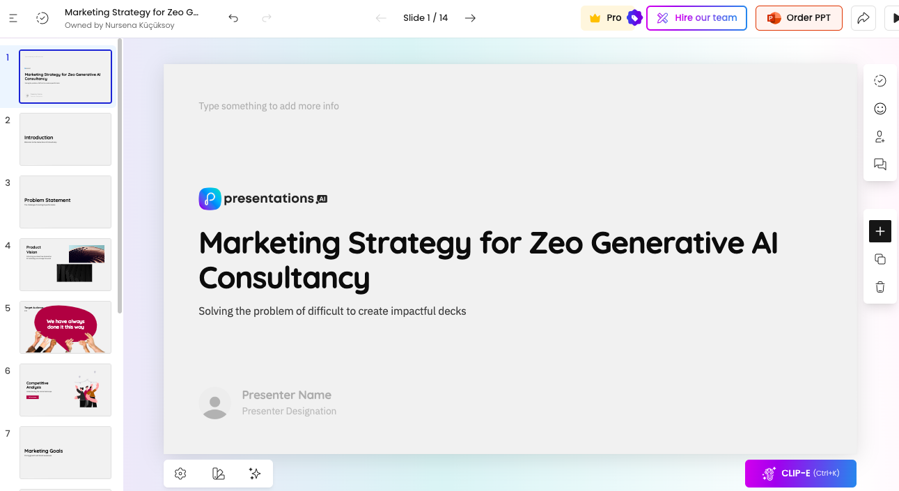Click the subtitle 'Solving the problem of difficult...'

coord(332,311)
